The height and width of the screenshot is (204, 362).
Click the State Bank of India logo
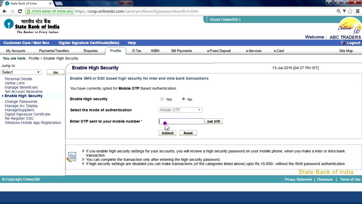pos(31,26)
